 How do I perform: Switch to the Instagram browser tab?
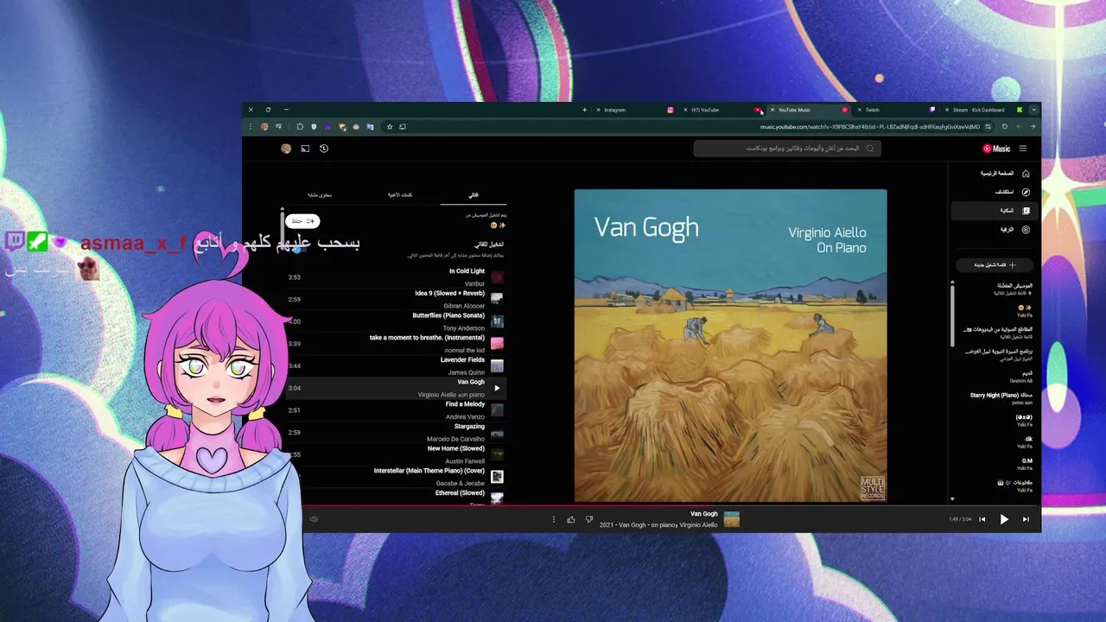coord(633,110)
